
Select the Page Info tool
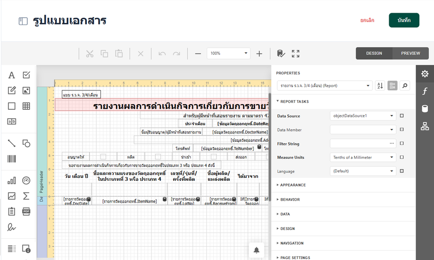click(26, 249)
